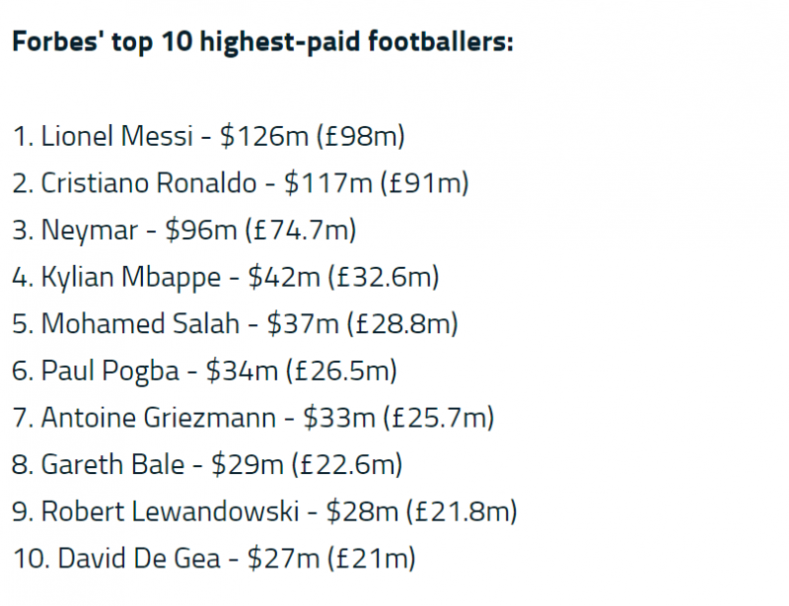The height and width of the screenshot is (606, 789).
Task: Click the name Antoine Griezmann
Action: point(159,418)
